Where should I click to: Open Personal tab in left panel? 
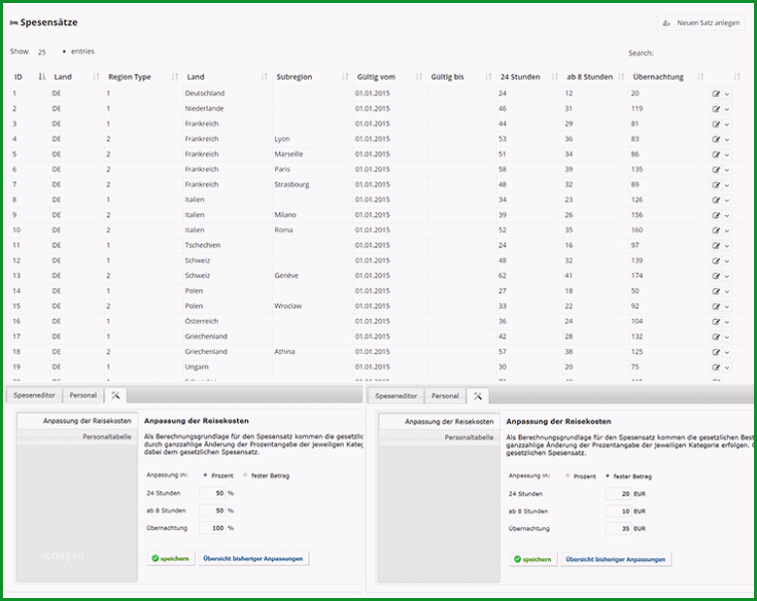(83, 396)
